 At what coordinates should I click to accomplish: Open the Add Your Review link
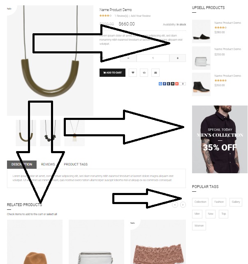141,16
